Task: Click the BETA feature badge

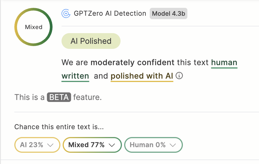Action: coord(59,97)
